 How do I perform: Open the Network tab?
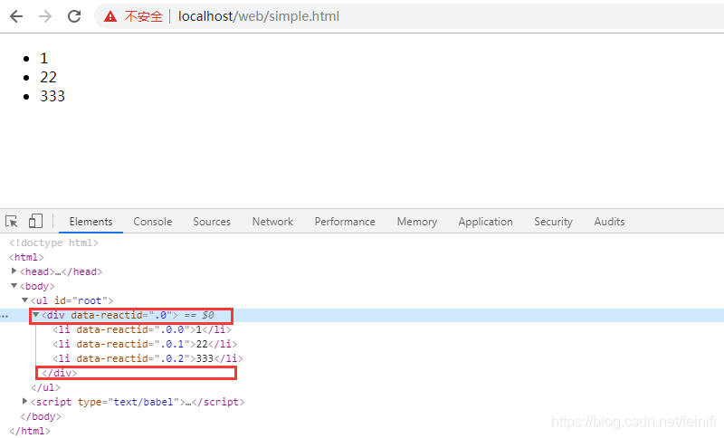(272, 222)
